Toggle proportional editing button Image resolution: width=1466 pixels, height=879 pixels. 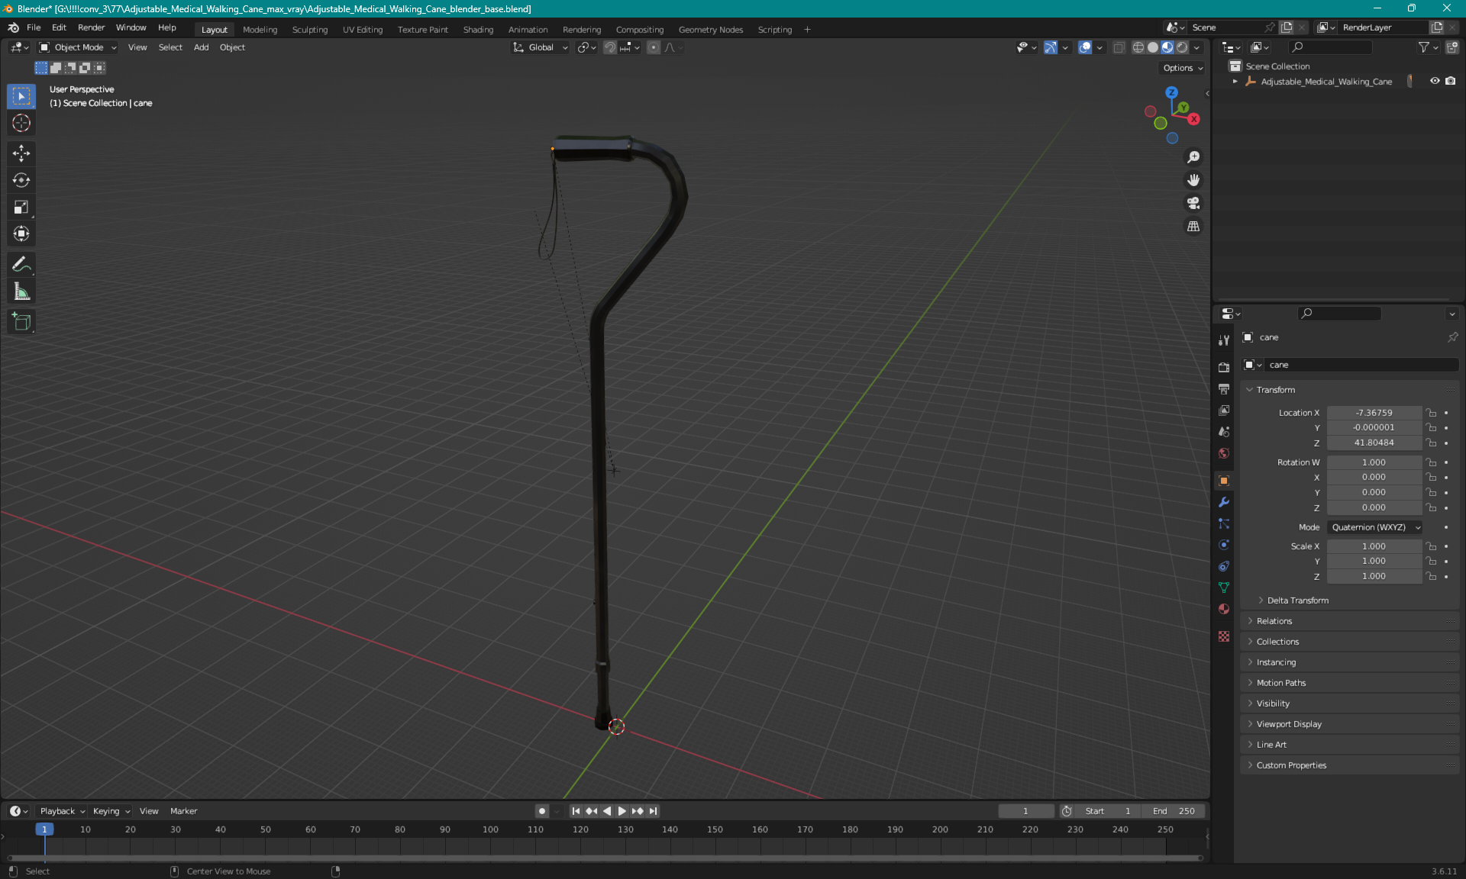(653, 47)
